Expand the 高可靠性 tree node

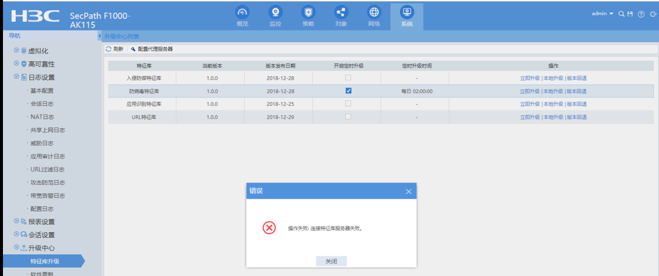[16, 63]
